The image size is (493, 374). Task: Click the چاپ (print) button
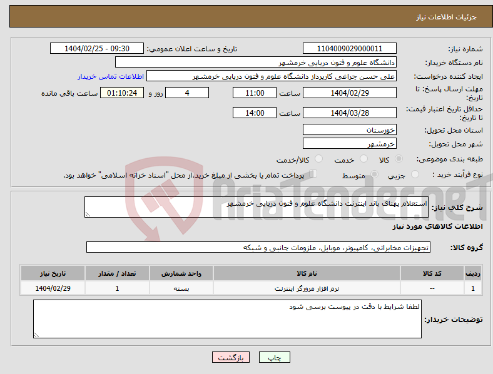point(274,357)
